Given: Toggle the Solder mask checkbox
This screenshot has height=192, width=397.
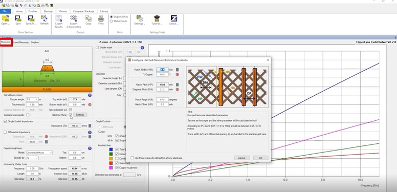Looking at the screenshot, I should coord(97,48).
